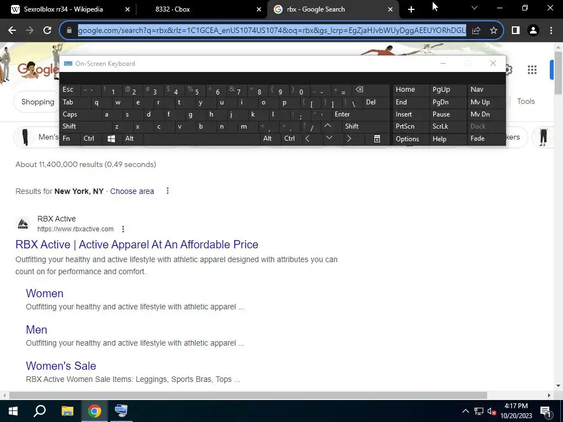Open the Women's Sale sitelink
563x422 pixels.
(x=61, y=365)
